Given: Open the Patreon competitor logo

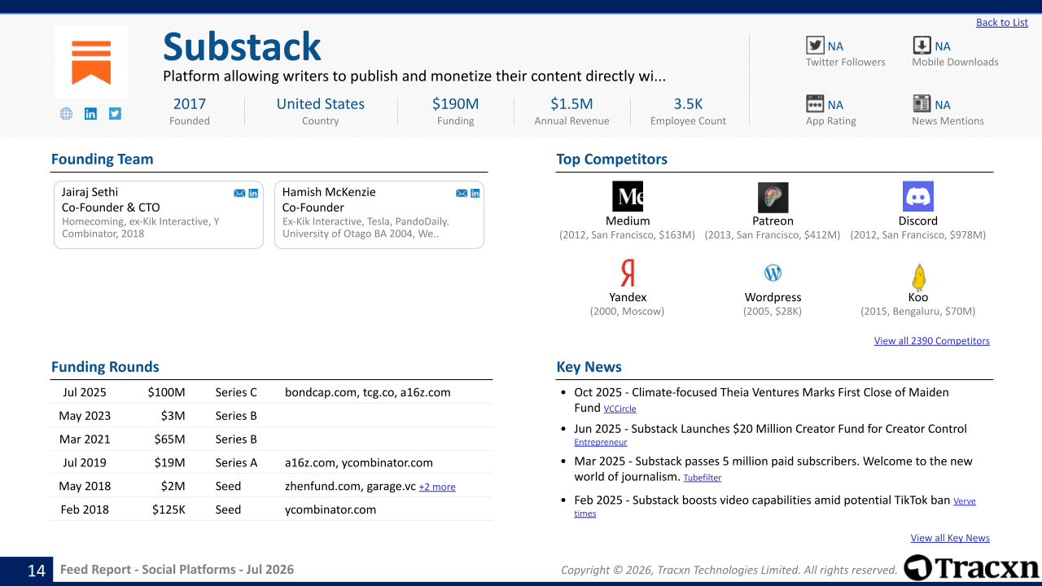Looking at the screenshot, I should click(773, 198).
